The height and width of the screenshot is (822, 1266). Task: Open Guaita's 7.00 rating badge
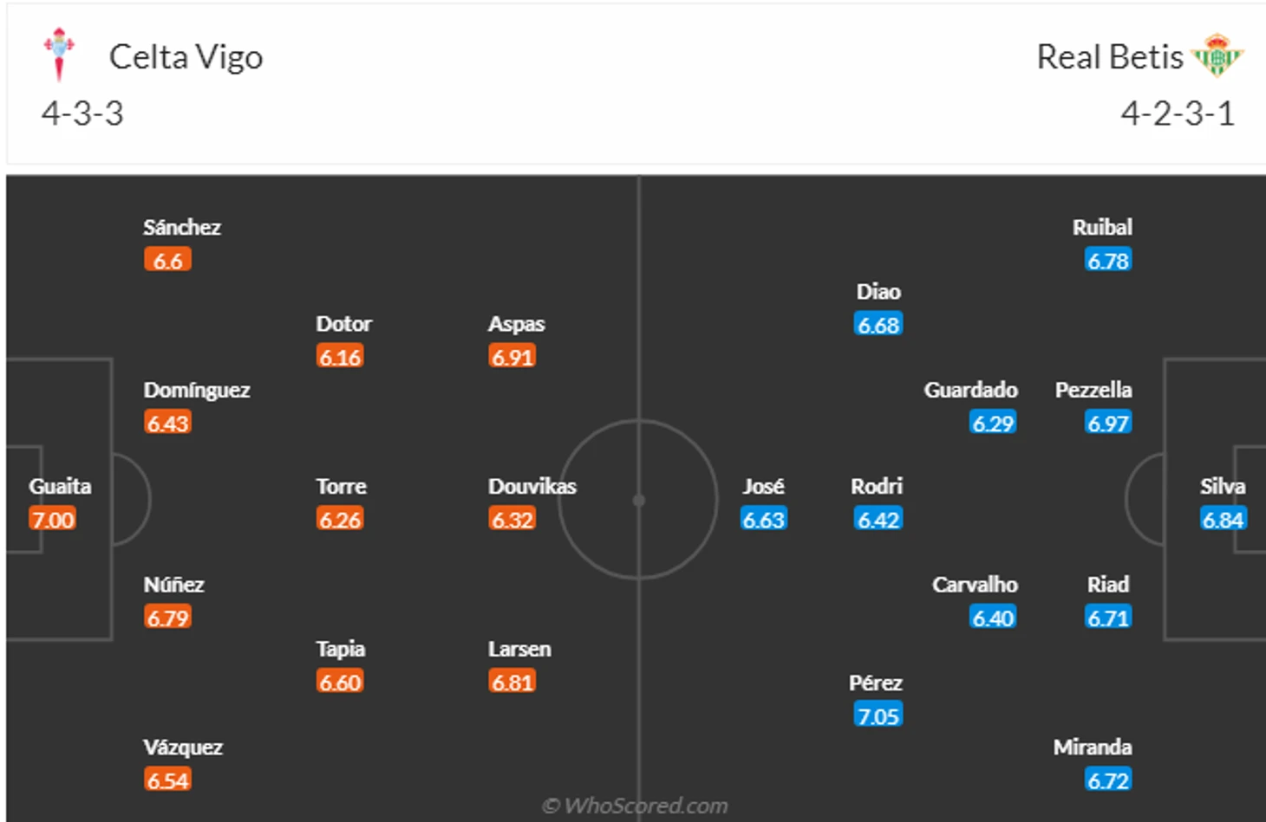tap(53, 520)
